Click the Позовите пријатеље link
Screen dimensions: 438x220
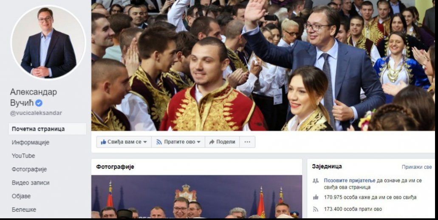[x=350, y=181]
